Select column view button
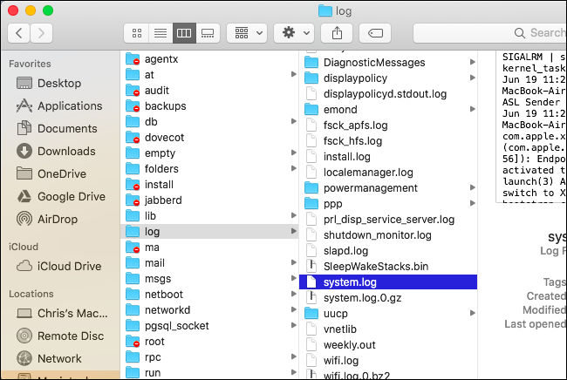Viewport: 567px width, 380px height. tap(184, 33)
